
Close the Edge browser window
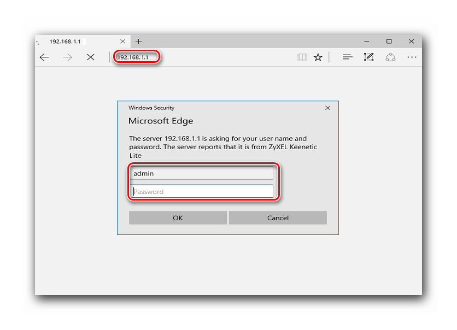411,42
